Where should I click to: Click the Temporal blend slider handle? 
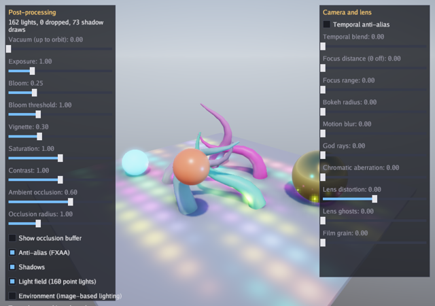(323, 46)
